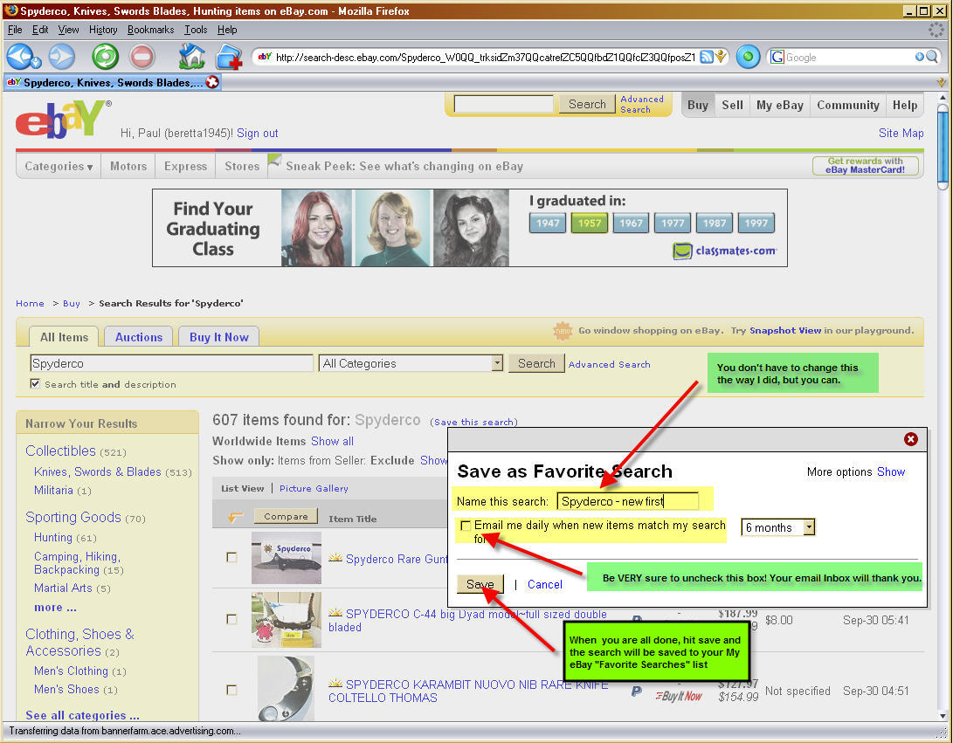Click the Sign out link
The width and height of the screenshot is (953, 743).
tap(257, 133)
